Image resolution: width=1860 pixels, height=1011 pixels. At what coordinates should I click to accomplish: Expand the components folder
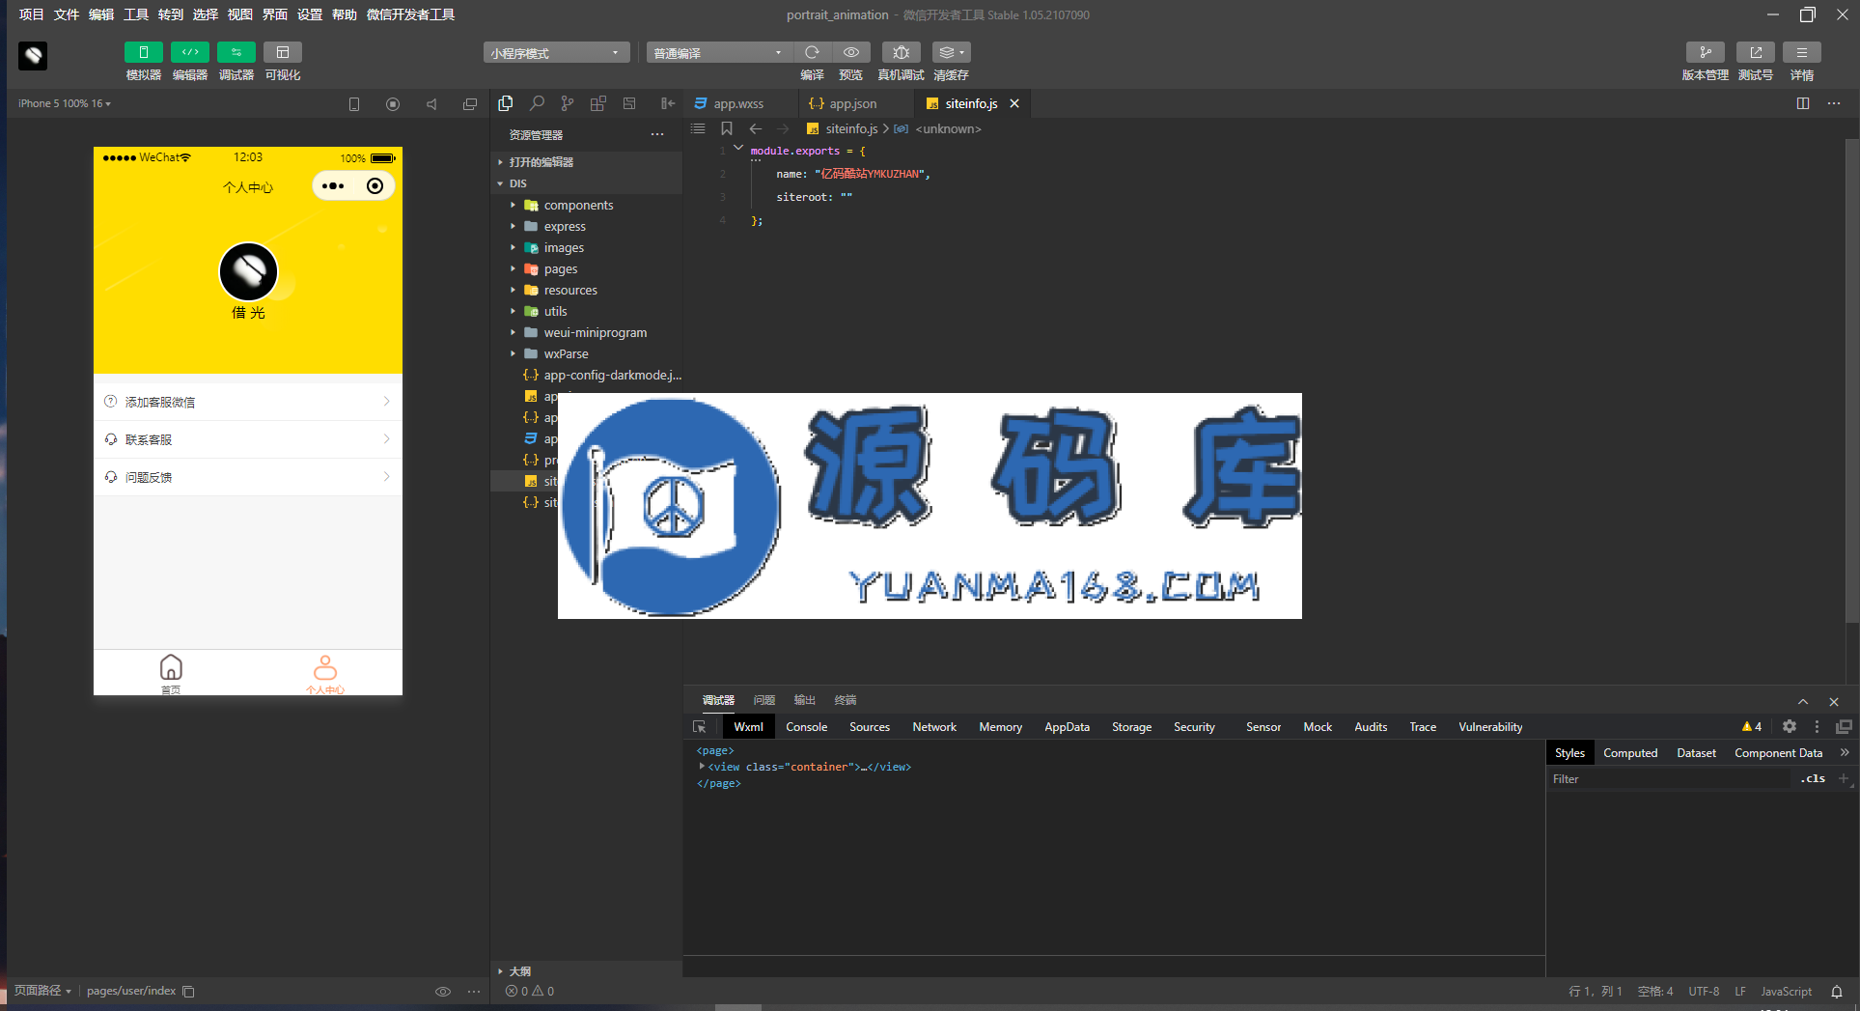click(586, 205)
